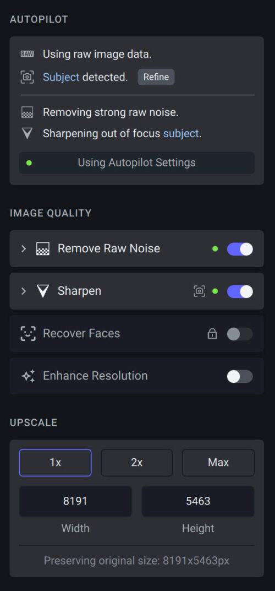Click the Enhance Resolution sparkle icon

pos(28,376)
